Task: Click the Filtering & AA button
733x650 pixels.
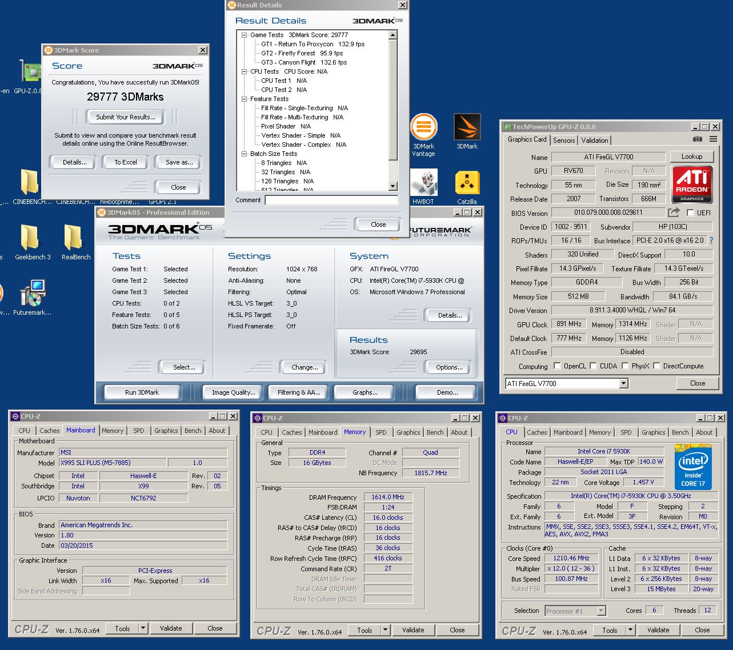Action: (299, 392)
